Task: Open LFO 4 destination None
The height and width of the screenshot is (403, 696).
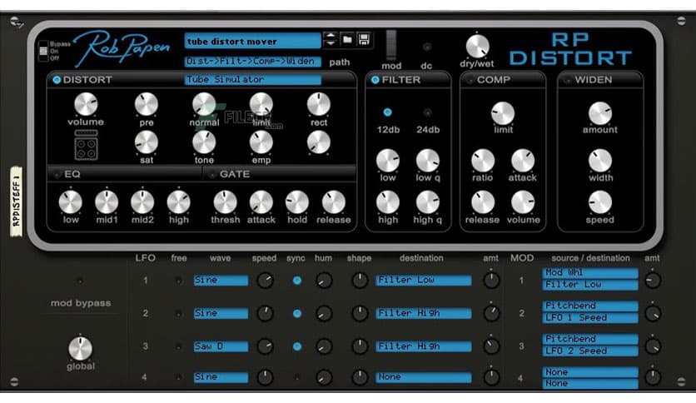Action: [x=423, y=377]
